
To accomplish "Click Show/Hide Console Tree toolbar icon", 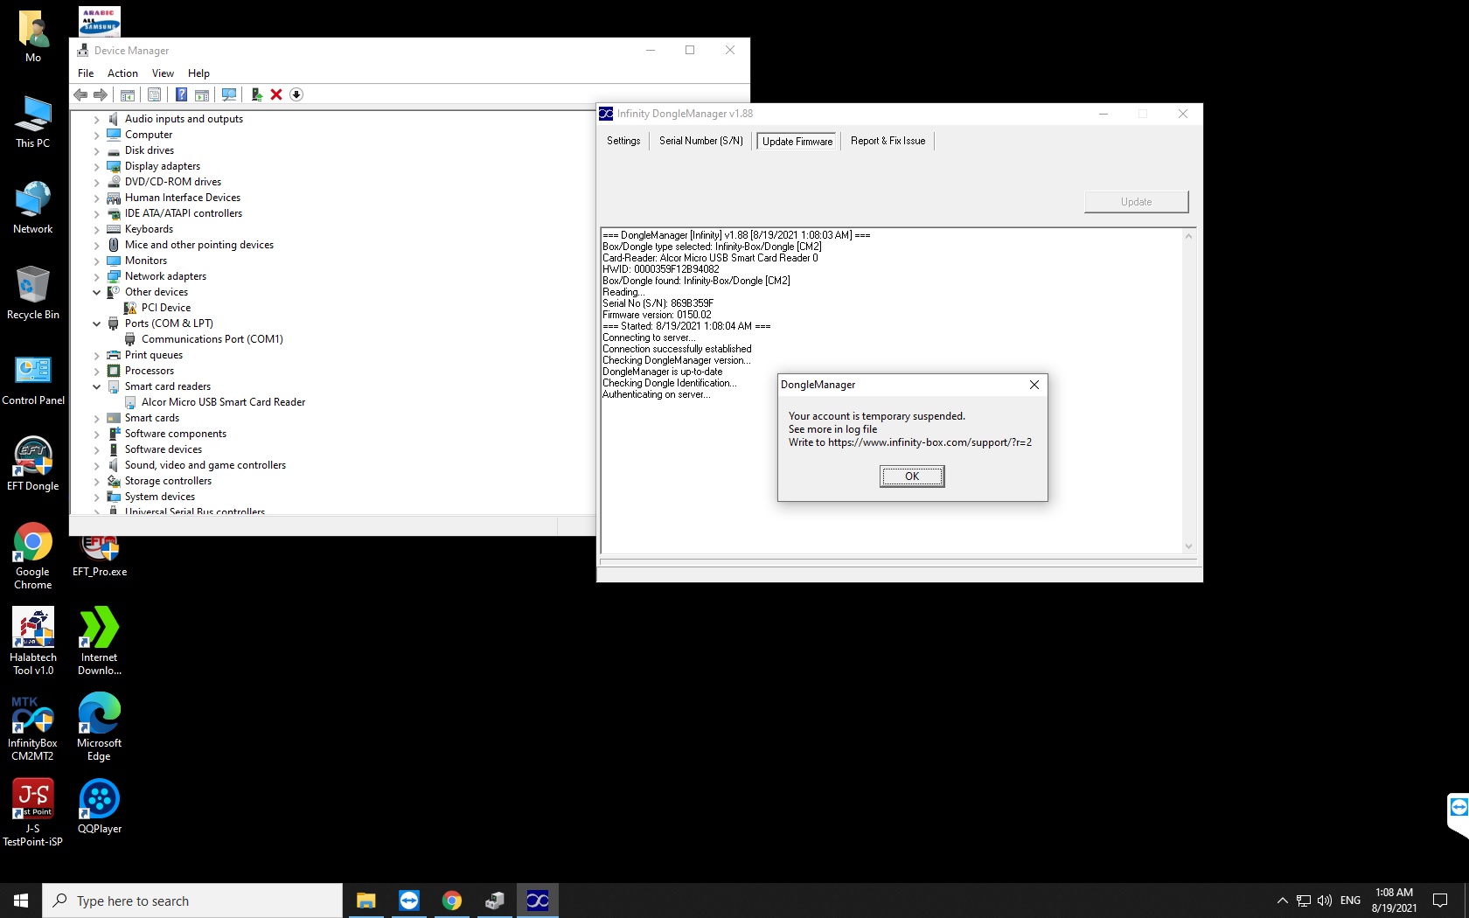I will coord(128,94).
